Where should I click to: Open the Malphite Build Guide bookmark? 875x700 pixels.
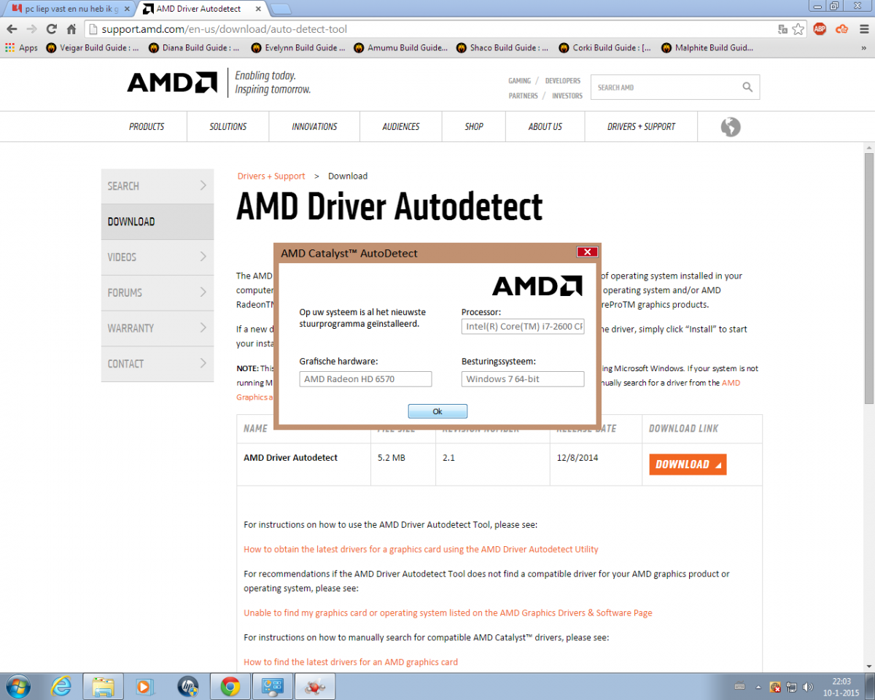[x=707, y=48]
